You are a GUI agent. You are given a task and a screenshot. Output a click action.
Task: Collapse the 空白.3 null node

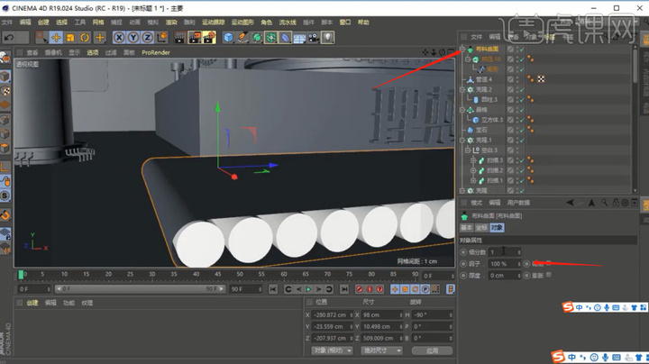coord(468,150)
